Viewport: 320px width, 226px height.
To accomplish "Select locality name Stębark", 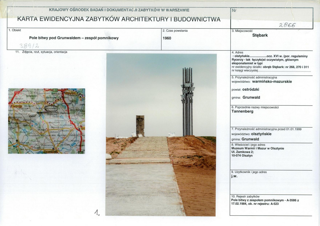I will pyautogui.click(x=260, y=35).
